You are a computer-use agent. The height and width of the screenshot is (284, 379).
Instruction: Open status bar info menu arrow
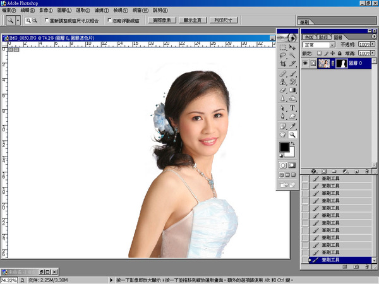pos(111,280)
